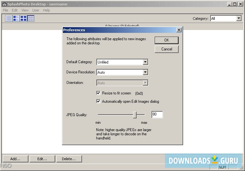Select the details view icon in toolbar
The image size is (245, 171).
tap(16, 18)
